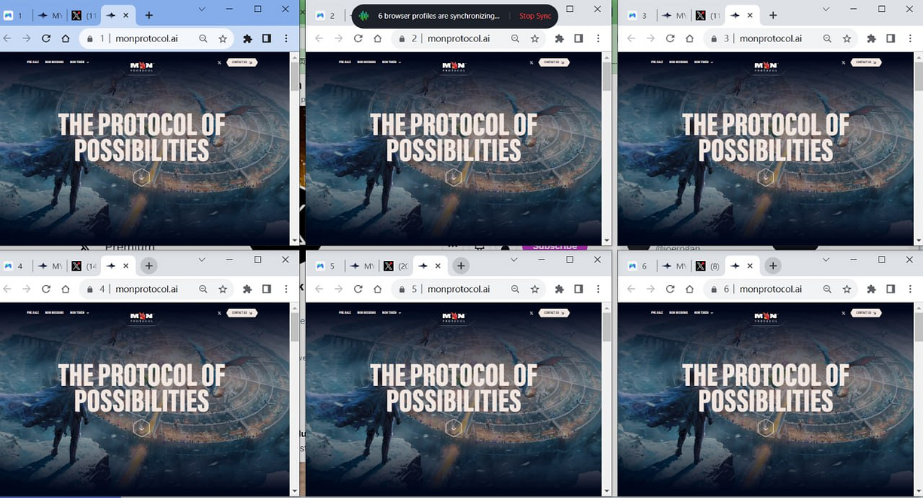Image resolution: width=923 pixels, height=498 pixels.
Task: Open tab search chevron in profile 5 window
Action: 513,259
